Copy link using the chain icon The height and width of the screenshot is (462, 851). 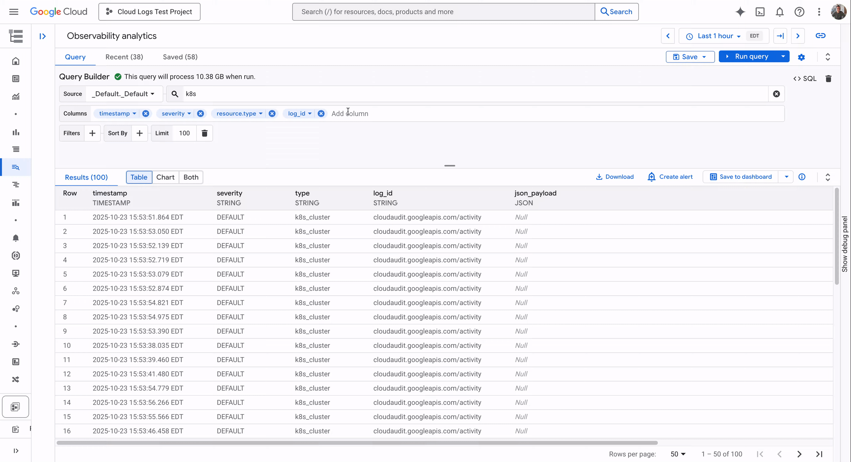pos(820,36)
